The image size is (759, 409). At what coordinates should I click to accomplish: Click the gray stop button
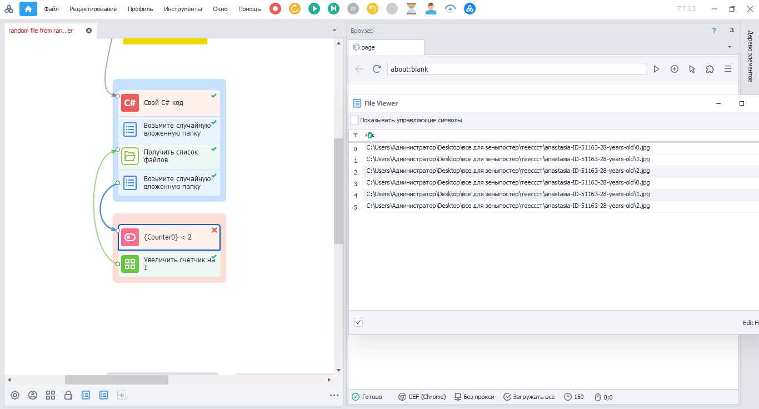[x=353, y=8]
